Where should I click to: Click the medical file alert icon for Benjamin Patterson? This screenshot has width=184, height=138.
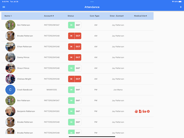(140, 111)
